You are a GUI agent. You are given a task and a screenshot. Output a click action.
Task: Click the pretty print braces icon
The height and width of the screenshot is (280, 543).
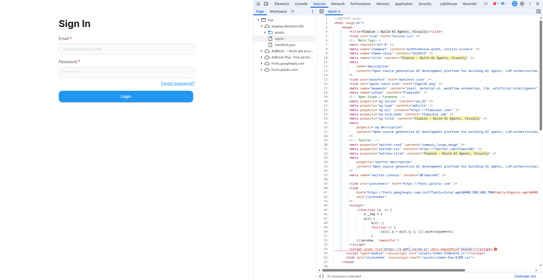tap(322, 276)
